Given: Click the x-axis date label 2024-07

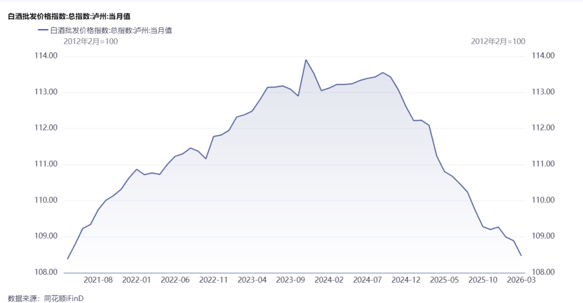Looking at the screenshot, I should click(368, 280).
